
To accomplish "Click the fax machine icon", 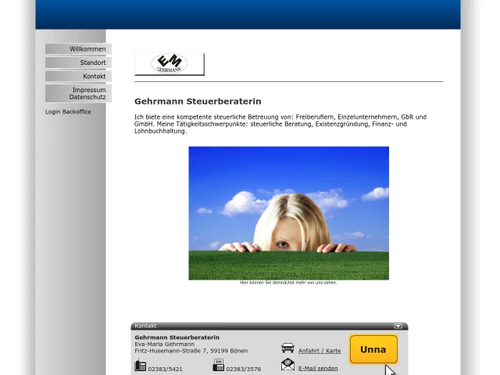I will click(x=218, y=366).
